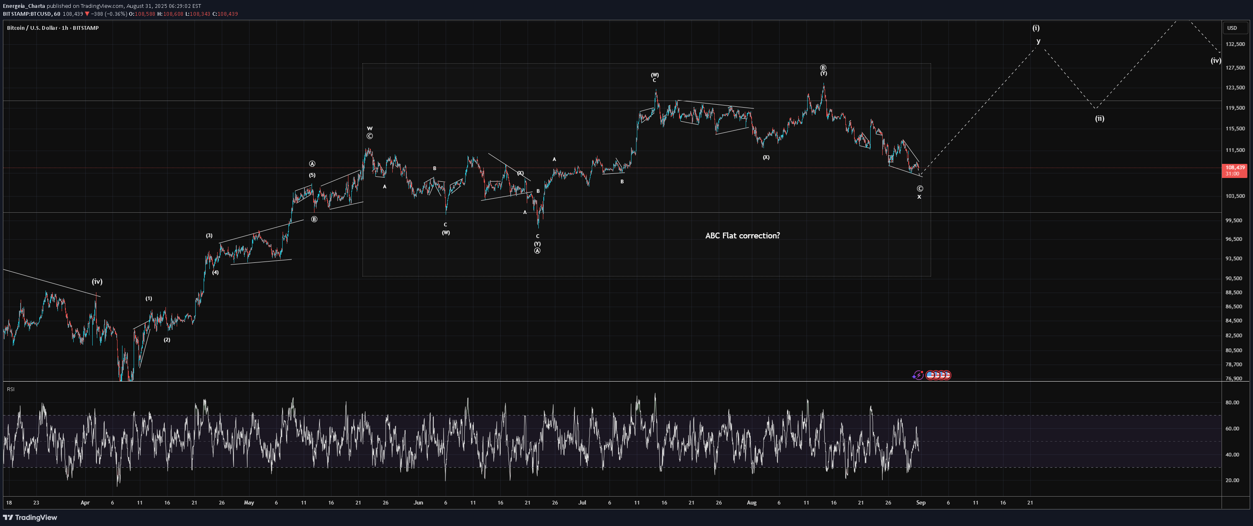Click the 127,500 price axis label
Viewport: 1253px width, 526px height.
click(x=1235, y=67)
